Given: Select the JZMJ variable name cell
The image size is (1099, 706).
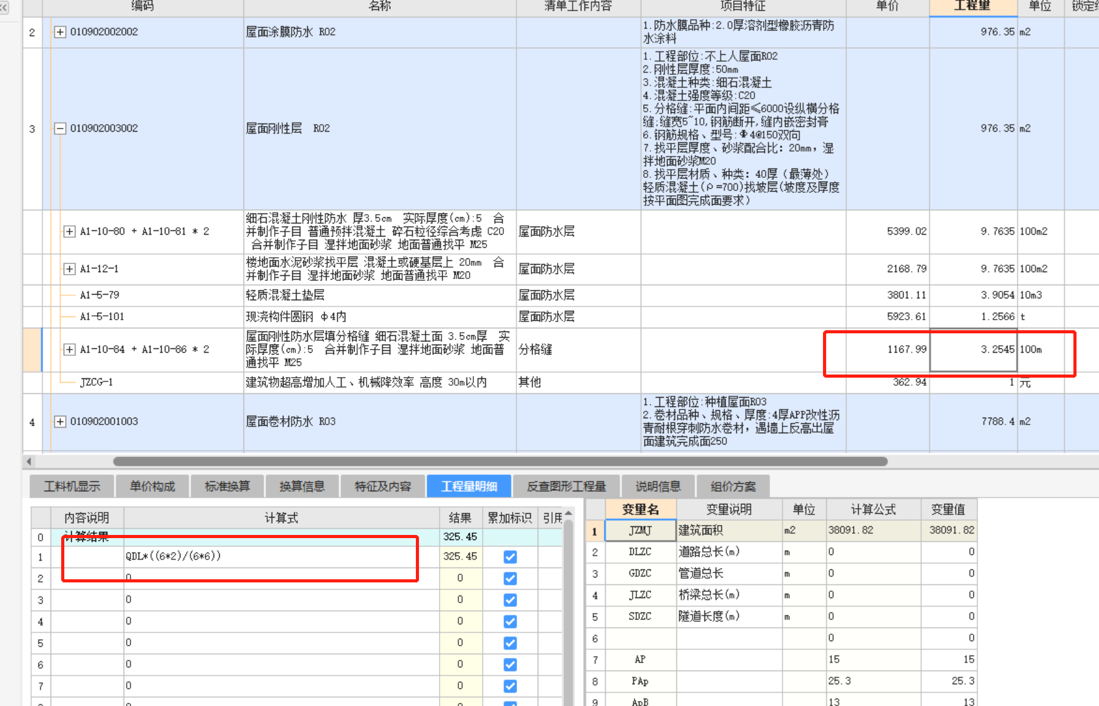Looking at the screenshot, I should [641, 531].
